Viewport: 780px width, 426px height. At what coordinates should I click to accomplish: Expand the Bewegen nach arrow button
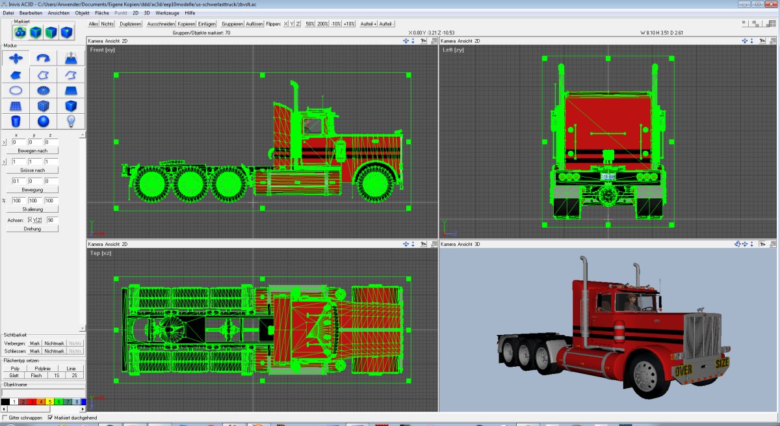point(5,142)
